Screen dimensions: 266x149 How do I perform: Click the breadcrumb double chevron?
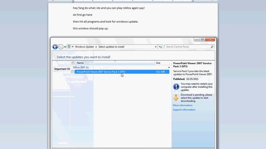pyautogui.click(x=72, y=47)
